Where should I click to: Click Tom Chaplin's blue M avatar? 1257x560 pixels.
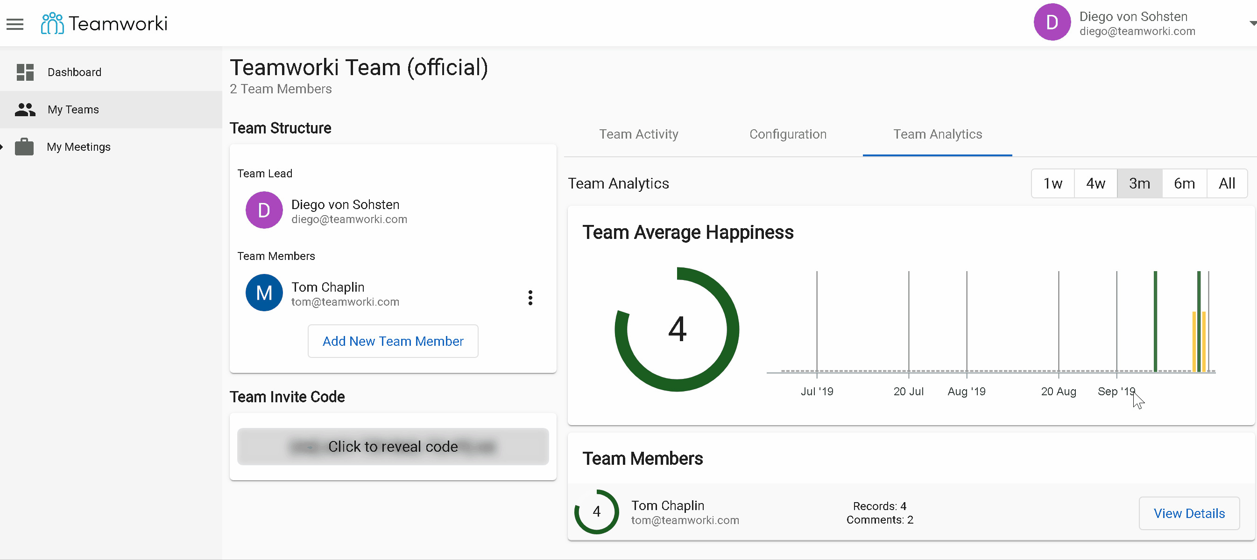point(264,293)
